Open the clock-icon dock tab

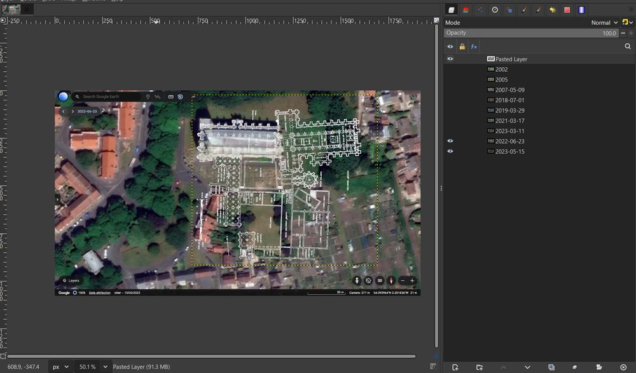[495, 10]
